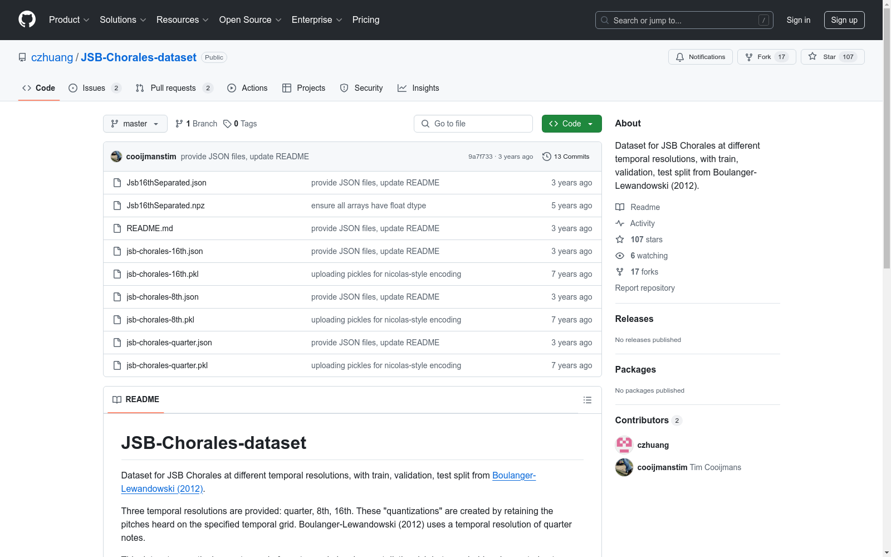Open the Projects tab

point(304,88)
